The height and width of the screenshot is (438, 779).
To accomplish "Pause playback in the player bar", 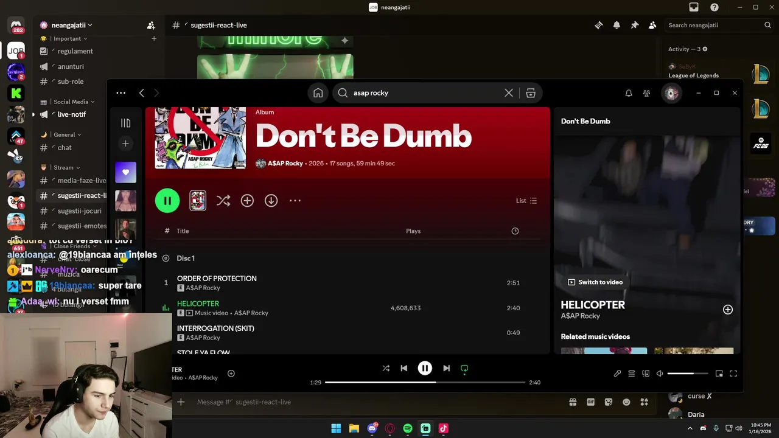I will (x=425, y=368).
